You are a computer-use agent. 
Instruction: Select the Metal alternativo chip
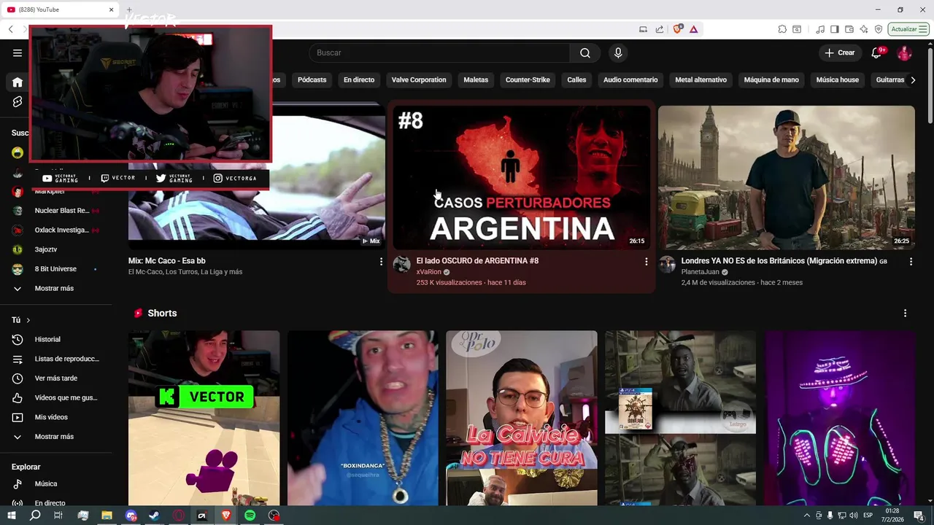point(700,79)
